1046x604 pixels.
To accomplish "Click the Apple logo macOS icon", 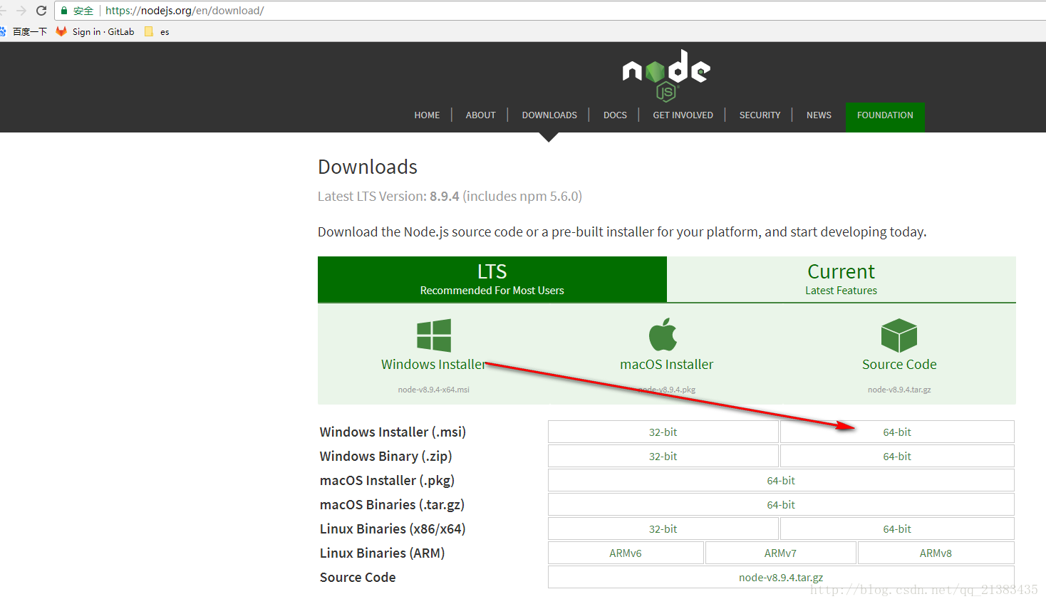I will click(663, 334).
